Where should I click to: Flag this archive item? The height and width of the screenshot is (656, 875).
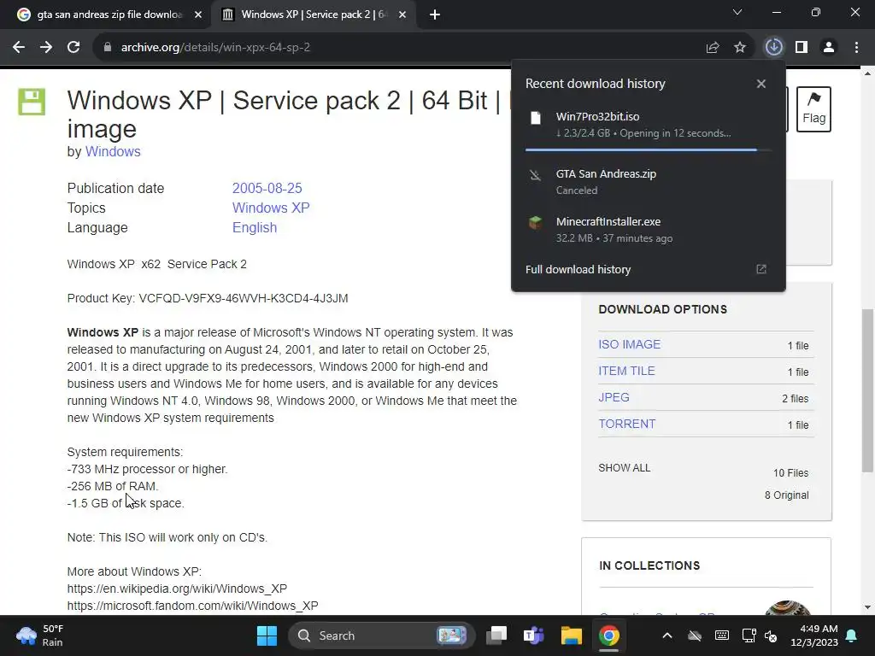coord(813,109)
